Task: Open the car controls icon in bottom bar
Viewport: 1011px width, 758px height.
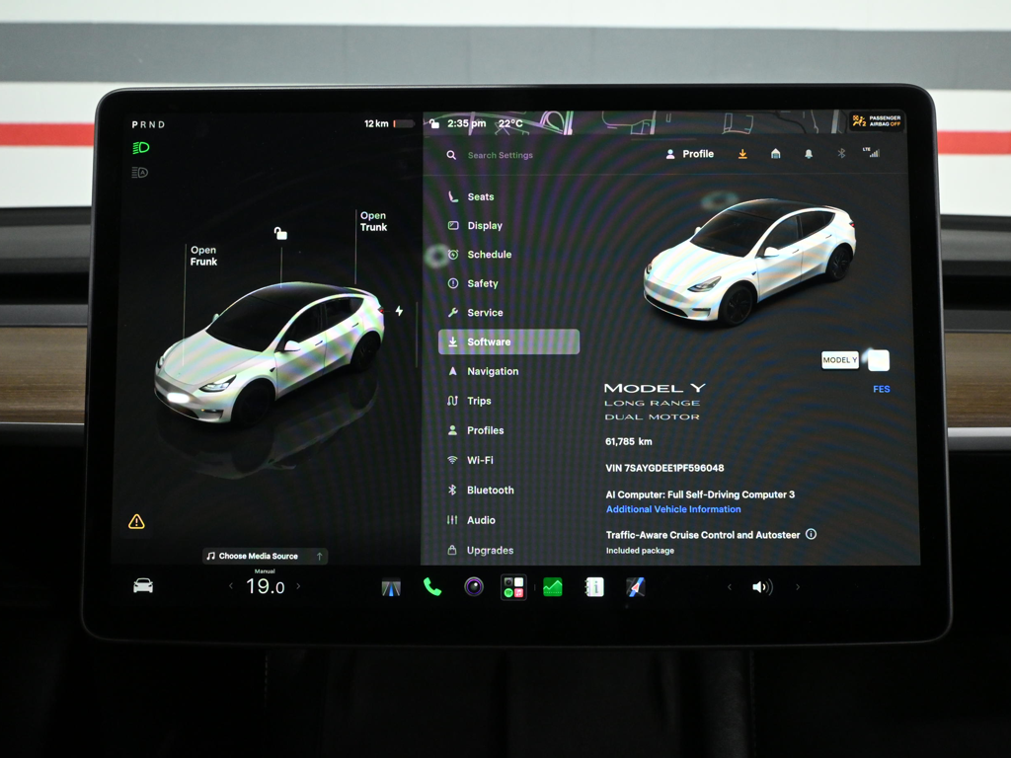Action: click(143, 586)
